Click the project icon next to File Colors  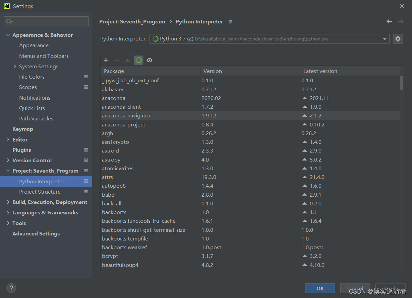[86, 77]
